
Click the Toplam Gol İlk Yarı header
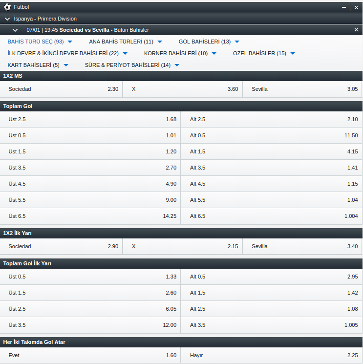[x=181, y=263]
